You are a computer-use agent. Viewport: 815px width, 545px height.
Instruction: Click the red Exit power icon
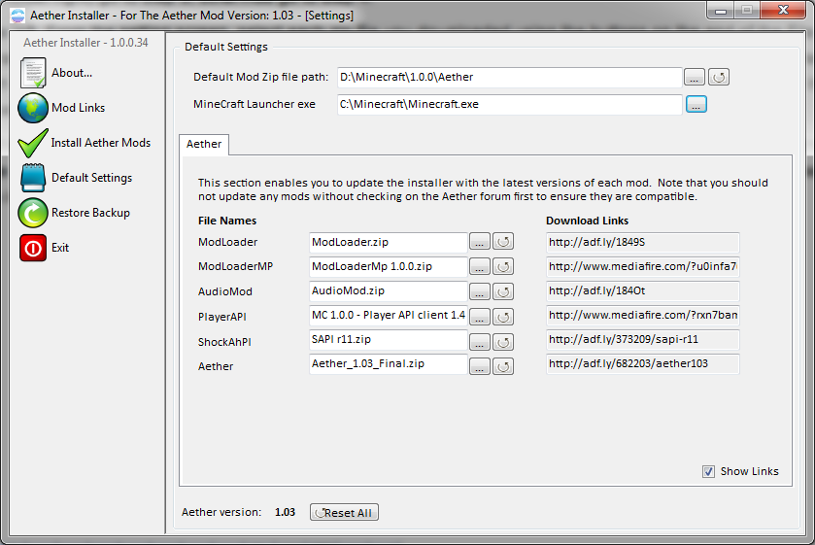pos(33,248)
